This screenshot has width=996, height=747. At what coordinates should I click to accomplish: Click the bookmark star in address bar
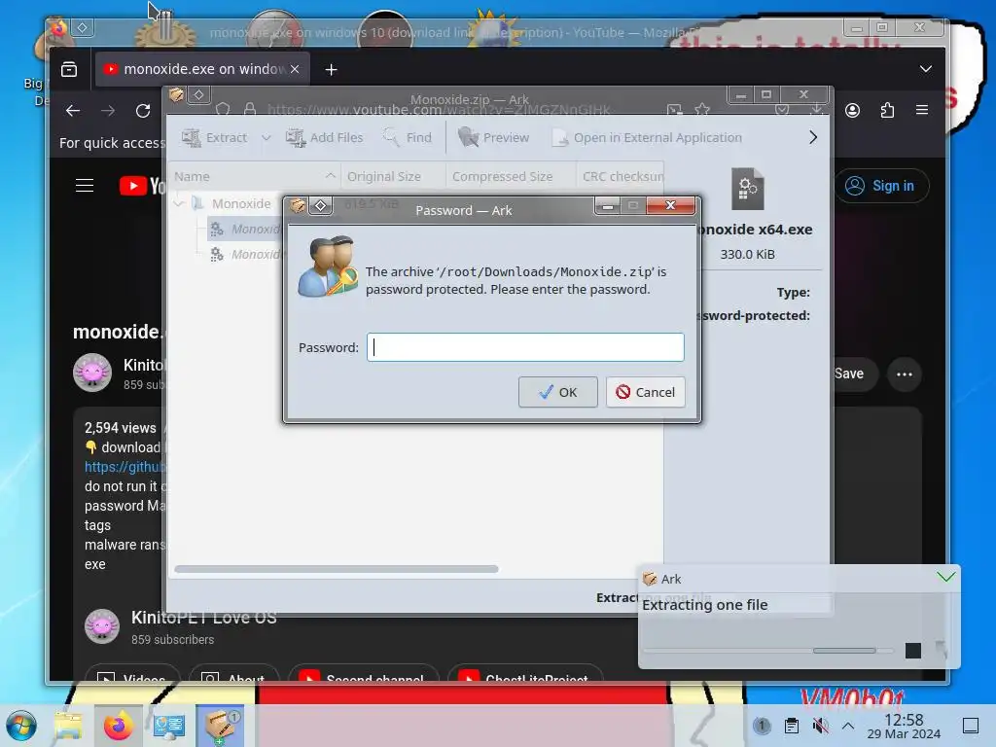point(702,110)
